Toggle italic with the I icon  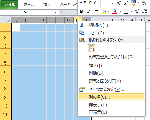89,11
